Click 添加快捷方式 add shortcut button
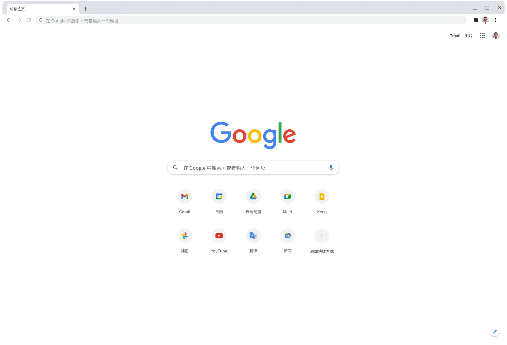Image resolution: width=507 pixels, height=345 pixels. pos(322,236)
